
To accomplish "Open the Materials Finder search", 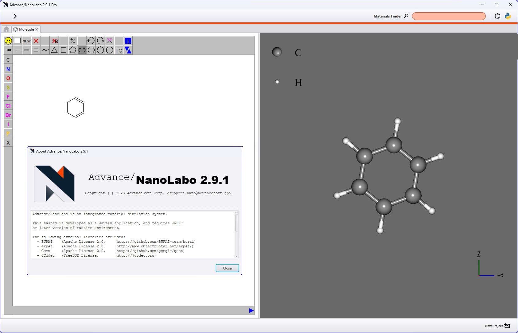I will tap(406, 16).
